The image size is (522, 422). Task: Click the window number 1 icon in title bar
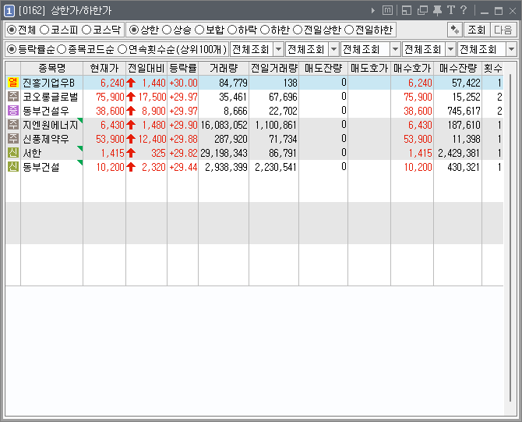pos(9,11)
